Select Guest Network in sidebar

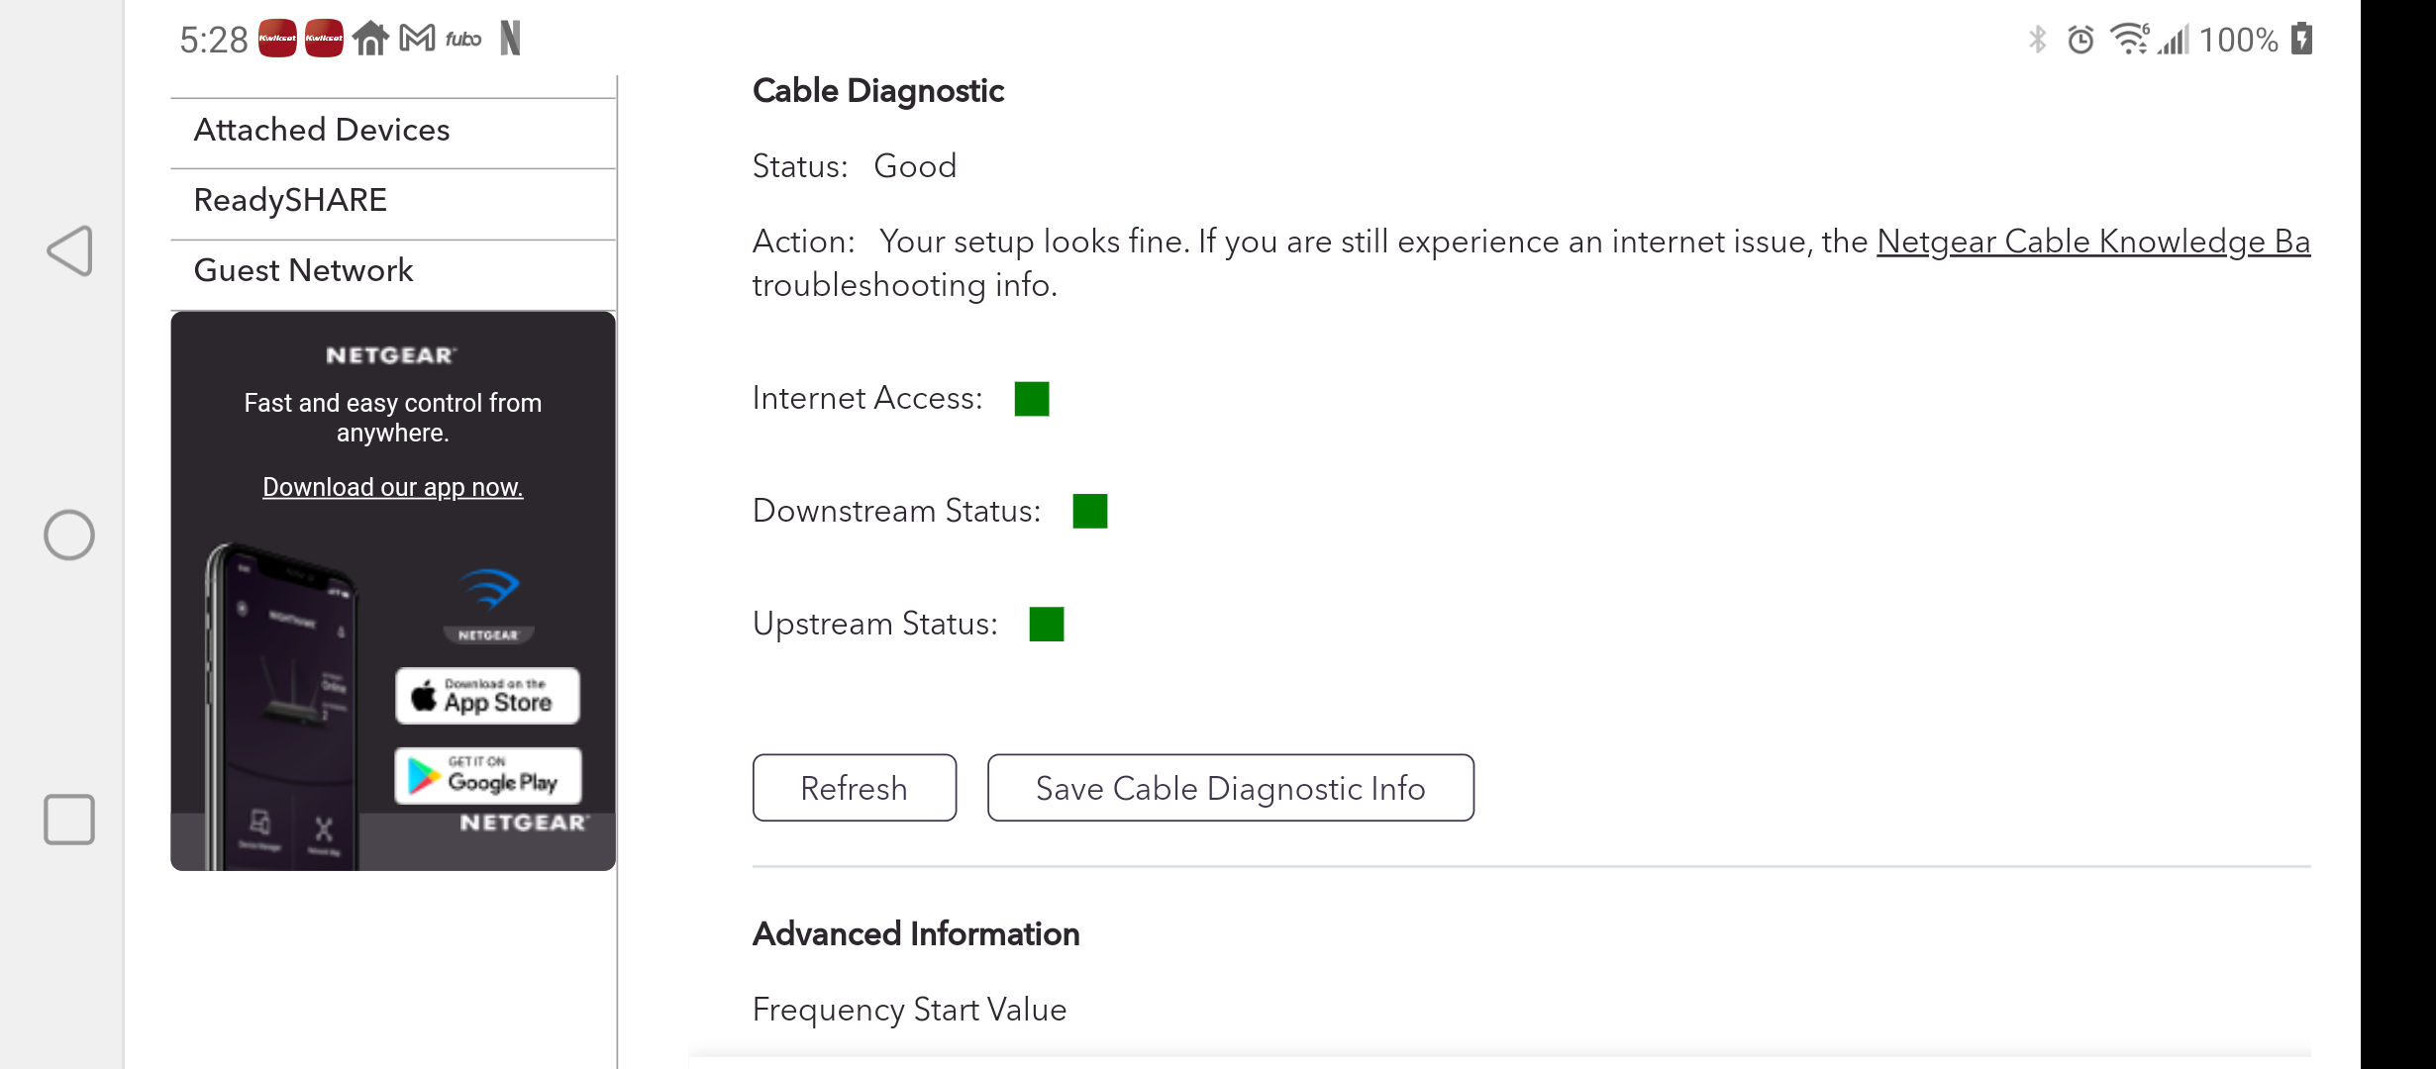[x=303, y=271]
